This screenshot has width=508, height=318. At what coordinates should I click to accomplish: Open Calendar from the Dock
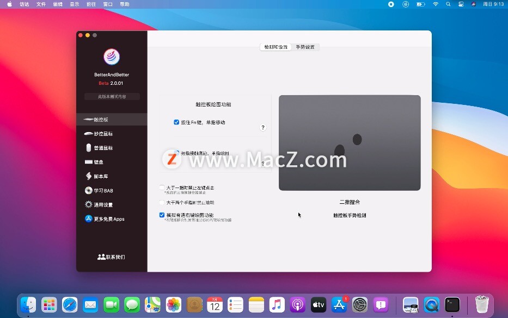pos(215,305)
